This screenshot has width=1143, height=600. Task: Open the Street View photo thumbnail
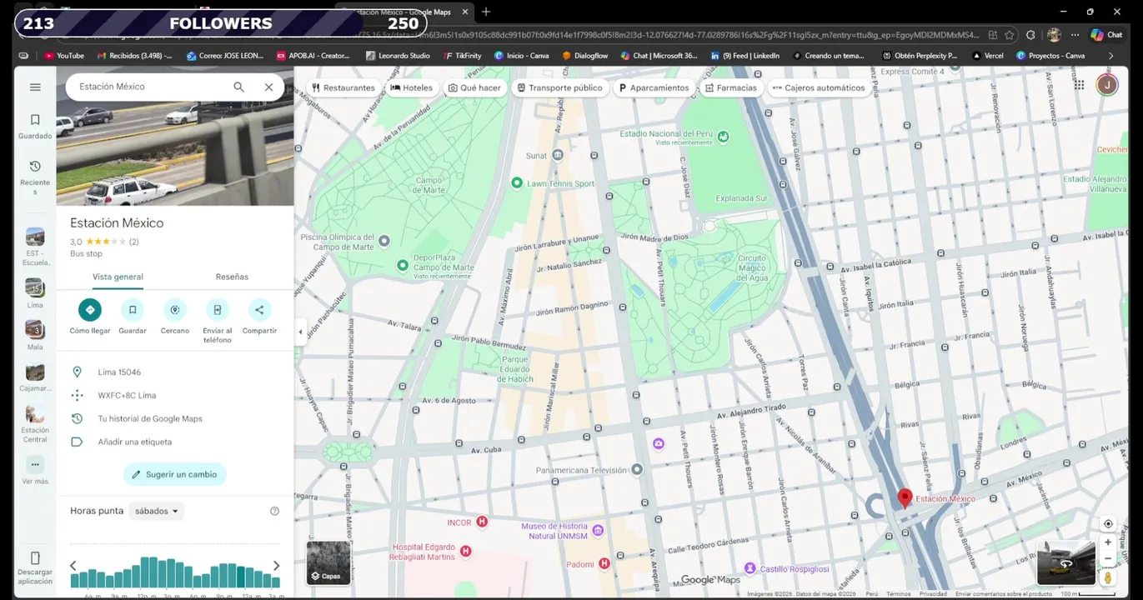[1065, 562]
